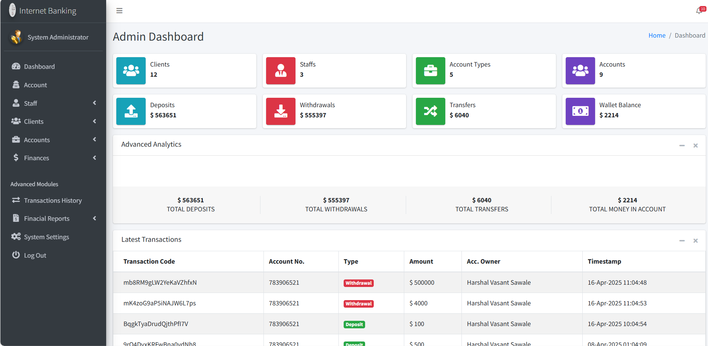
Task: Click the green Account Types briefcase icon
Action: point(431,71)
